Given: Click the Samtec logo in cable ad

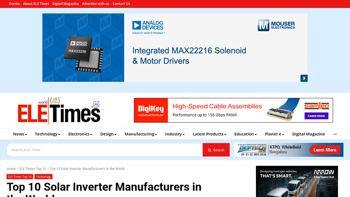Looking at the screenshot, I should pyautogui.click(x=316, y=106).
